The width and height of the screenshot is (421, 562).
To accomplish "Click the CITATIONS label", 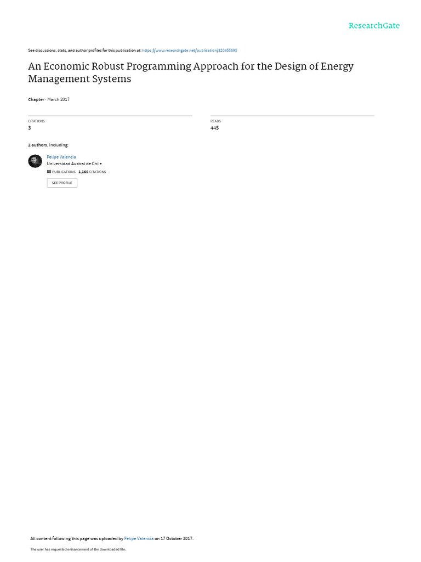I will pos(37,121).
